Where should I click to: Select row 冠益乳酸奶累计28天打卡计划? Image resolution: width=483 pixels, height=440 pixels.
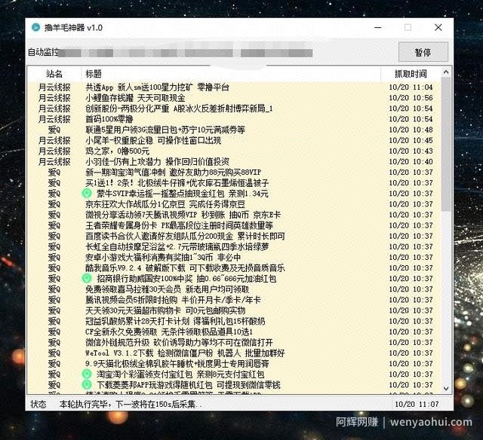pos(234,321)
